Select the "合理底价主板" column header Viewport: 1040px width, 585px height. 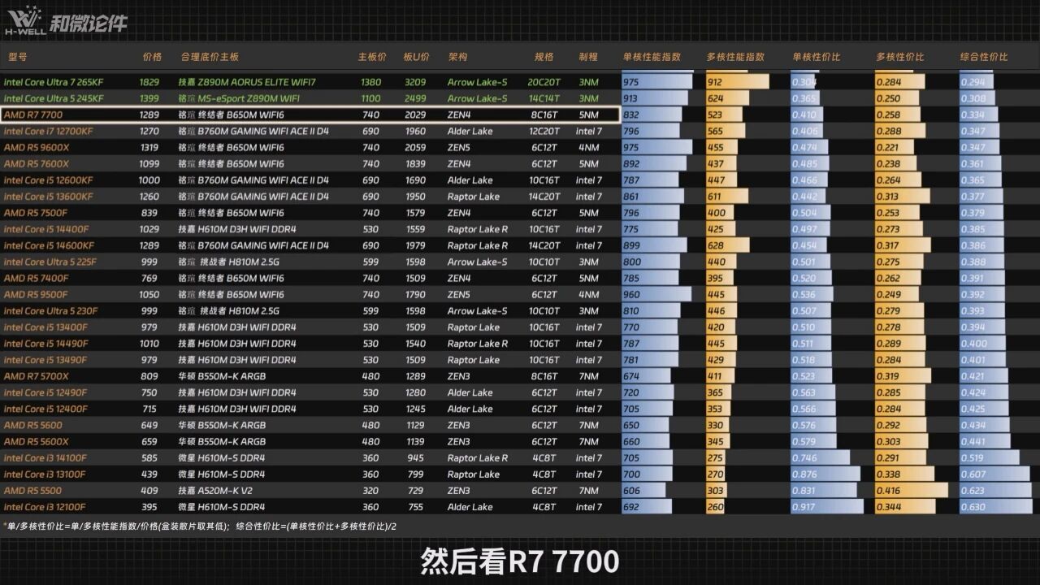pyautogui.click(x=209, y=57)
